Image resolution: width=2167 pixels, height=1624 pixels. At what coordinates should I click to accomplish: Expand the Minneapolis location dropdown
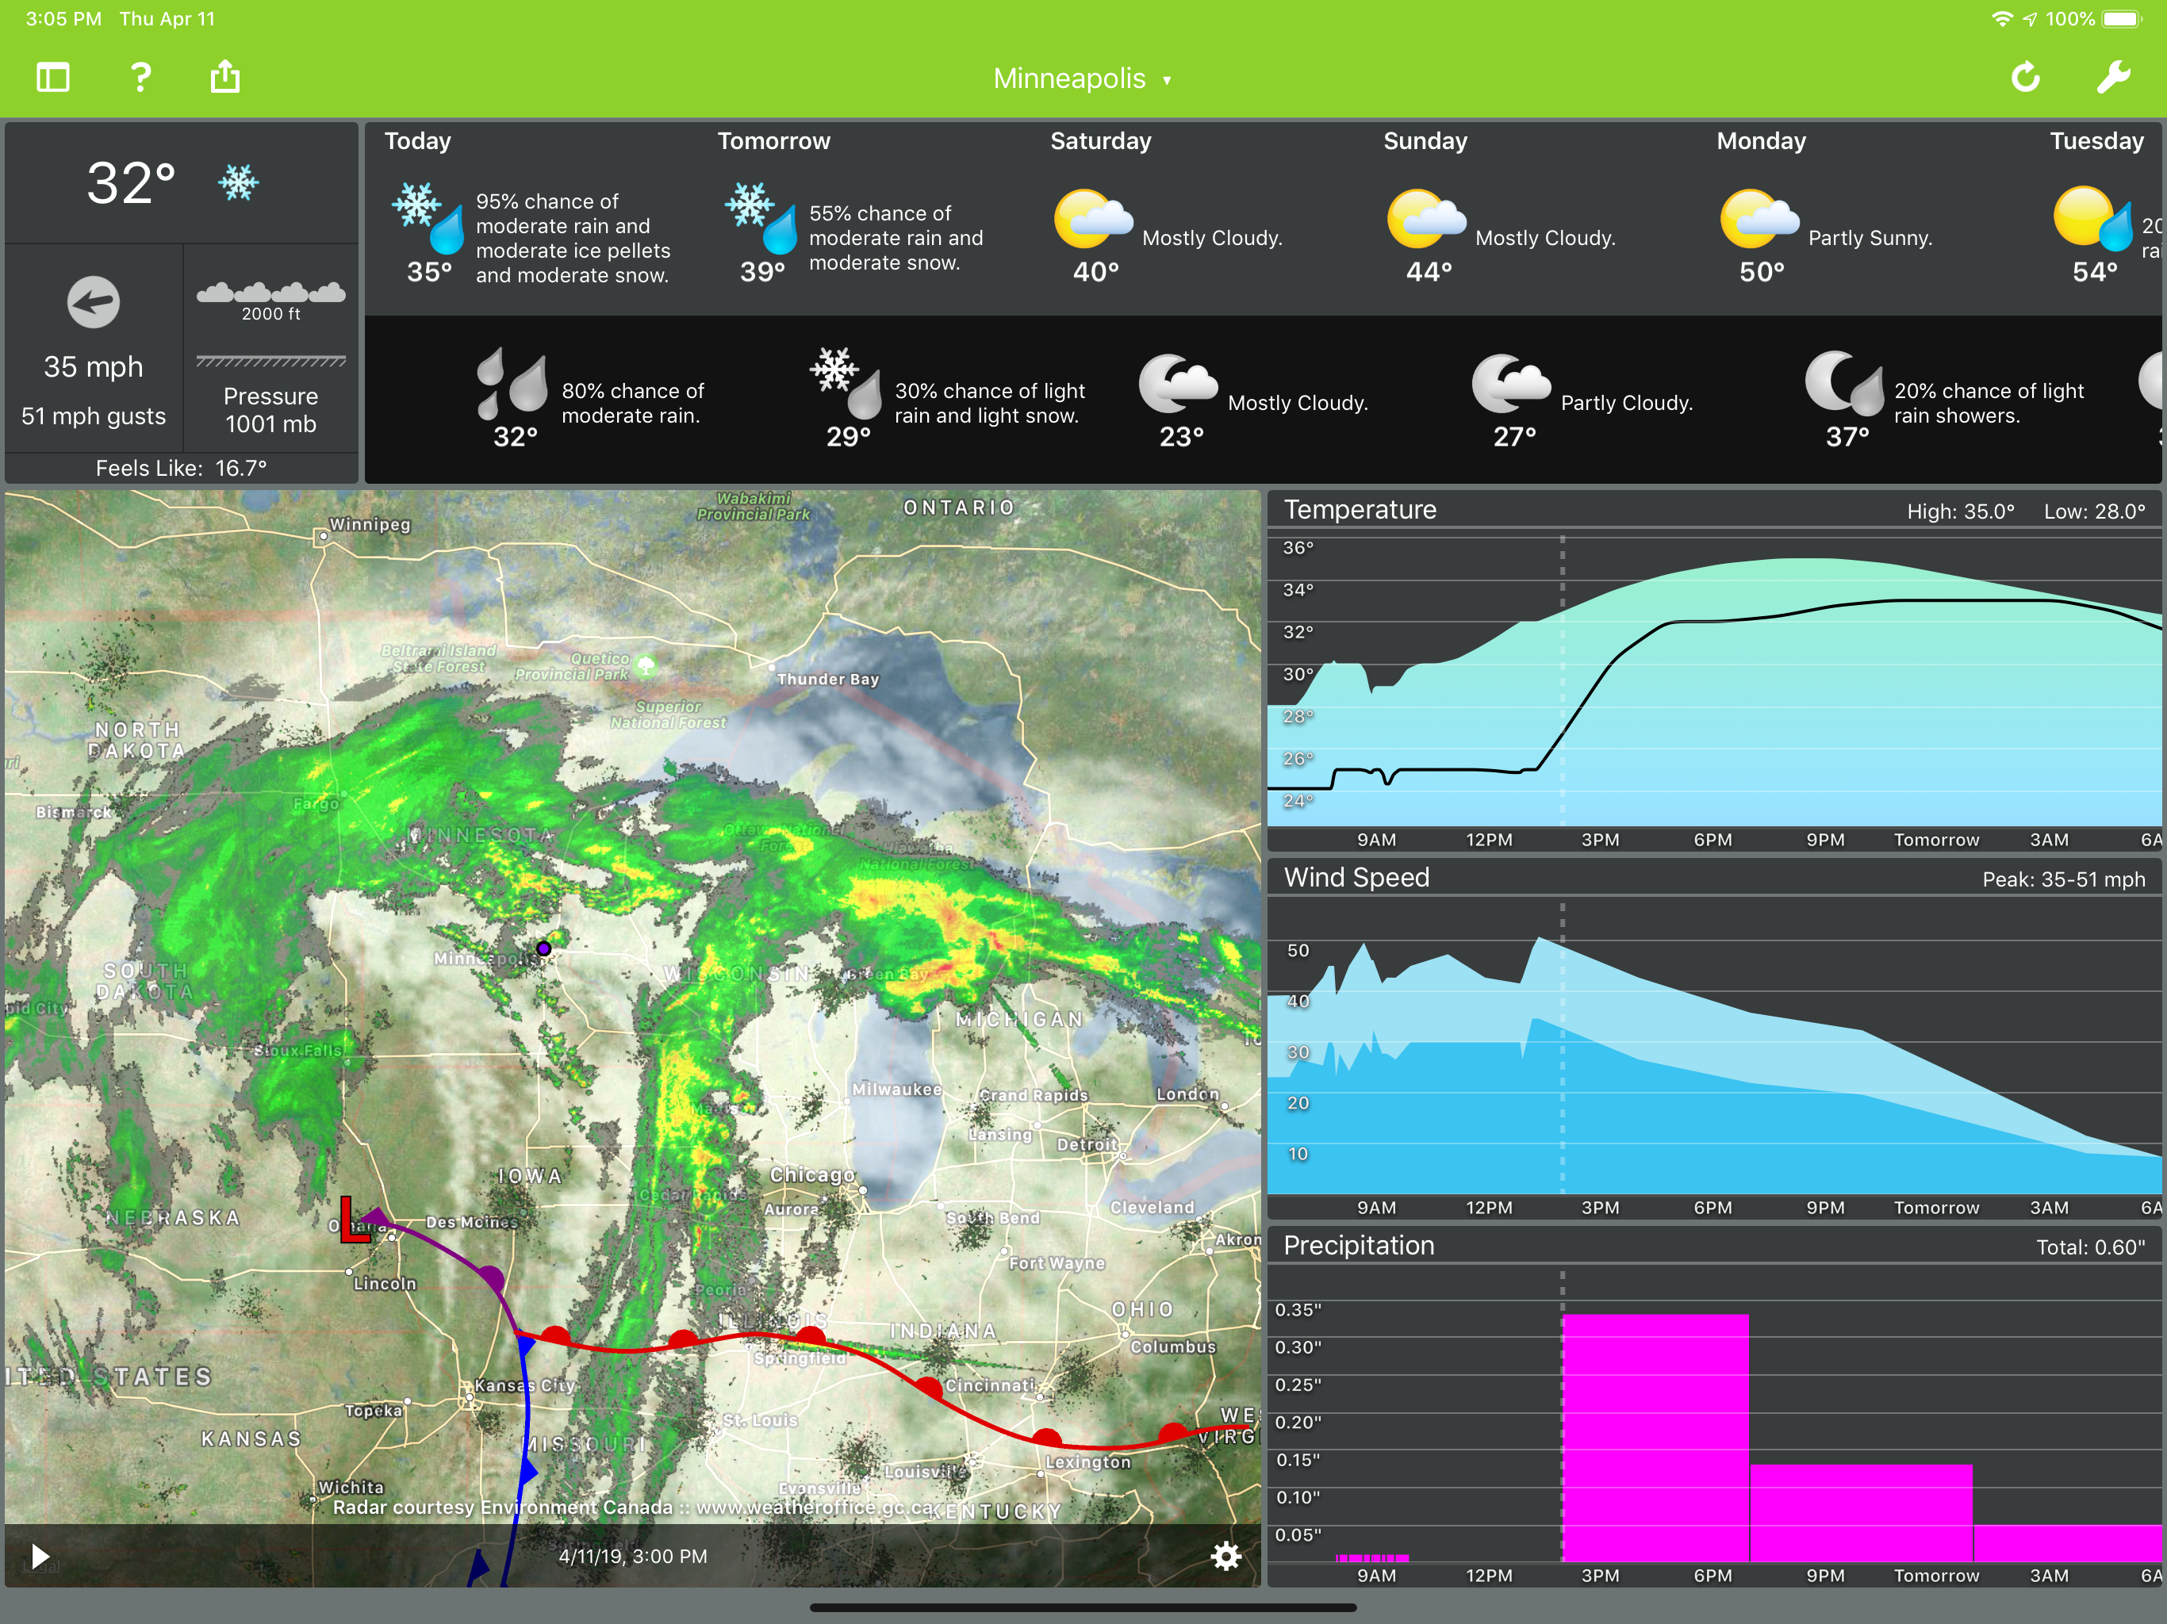pos(1083,79)
